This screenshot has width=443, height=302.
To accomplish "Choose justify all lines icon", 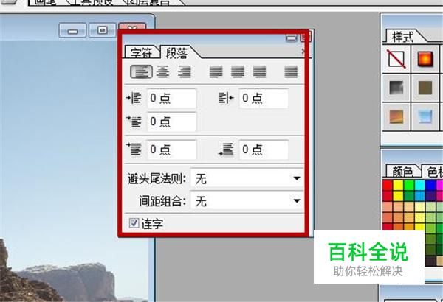I will [x=291, y=71].
